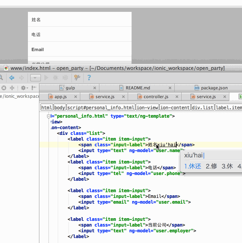Collapse all in the project panel
Image resolution: width=242 pixels, height=243 pixels.
(x=11, y=88)
